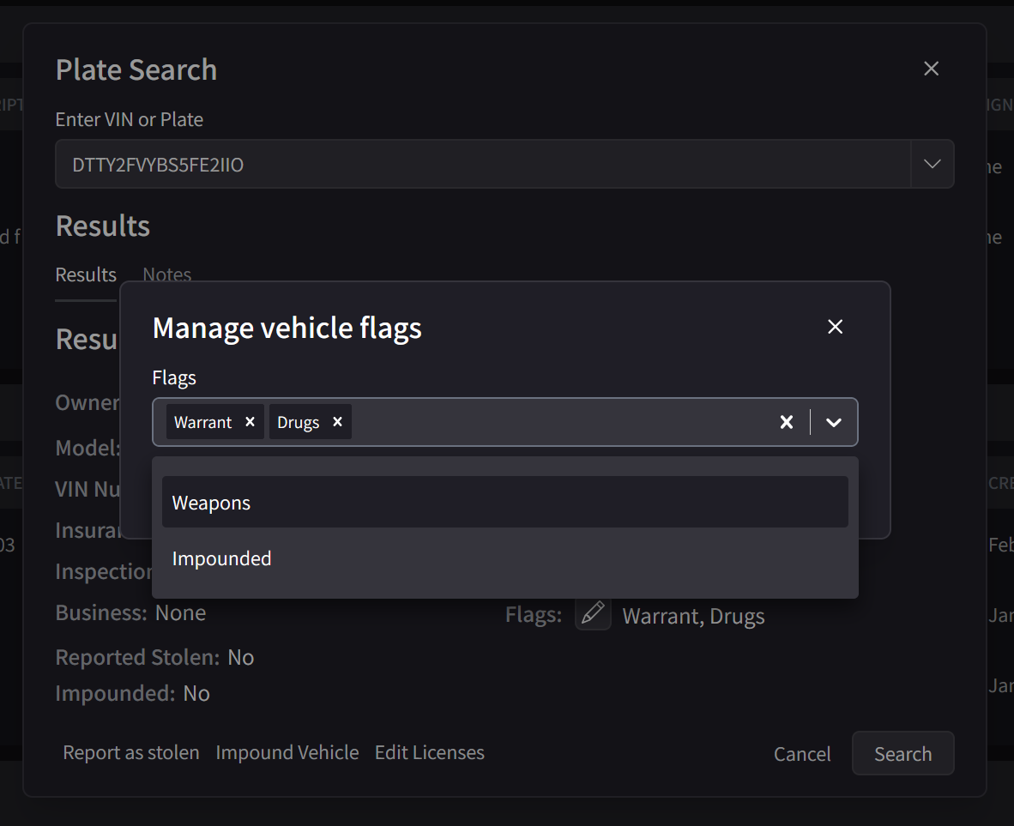The height and width of the screenshot is (826, 1014).
Task: Close the Manage vehicle flags dialog
Action: pos(835,327)
